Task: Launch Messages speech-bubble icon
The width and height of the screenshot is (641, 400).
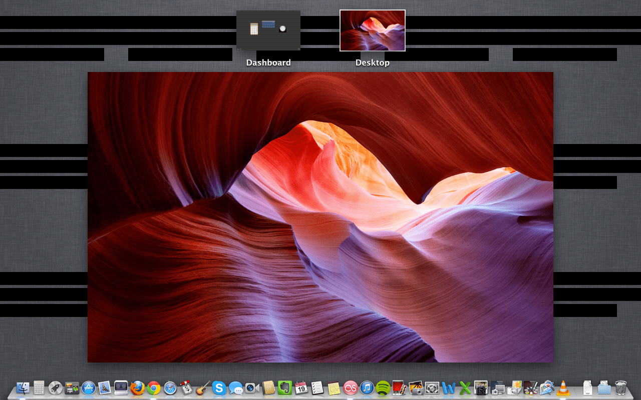Action: point(235,387)
